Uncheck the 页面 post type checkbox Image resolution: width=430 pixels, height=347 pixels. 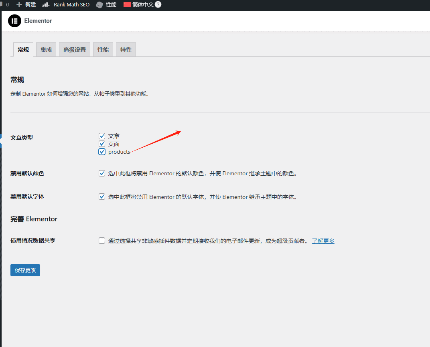coord(102,144)
